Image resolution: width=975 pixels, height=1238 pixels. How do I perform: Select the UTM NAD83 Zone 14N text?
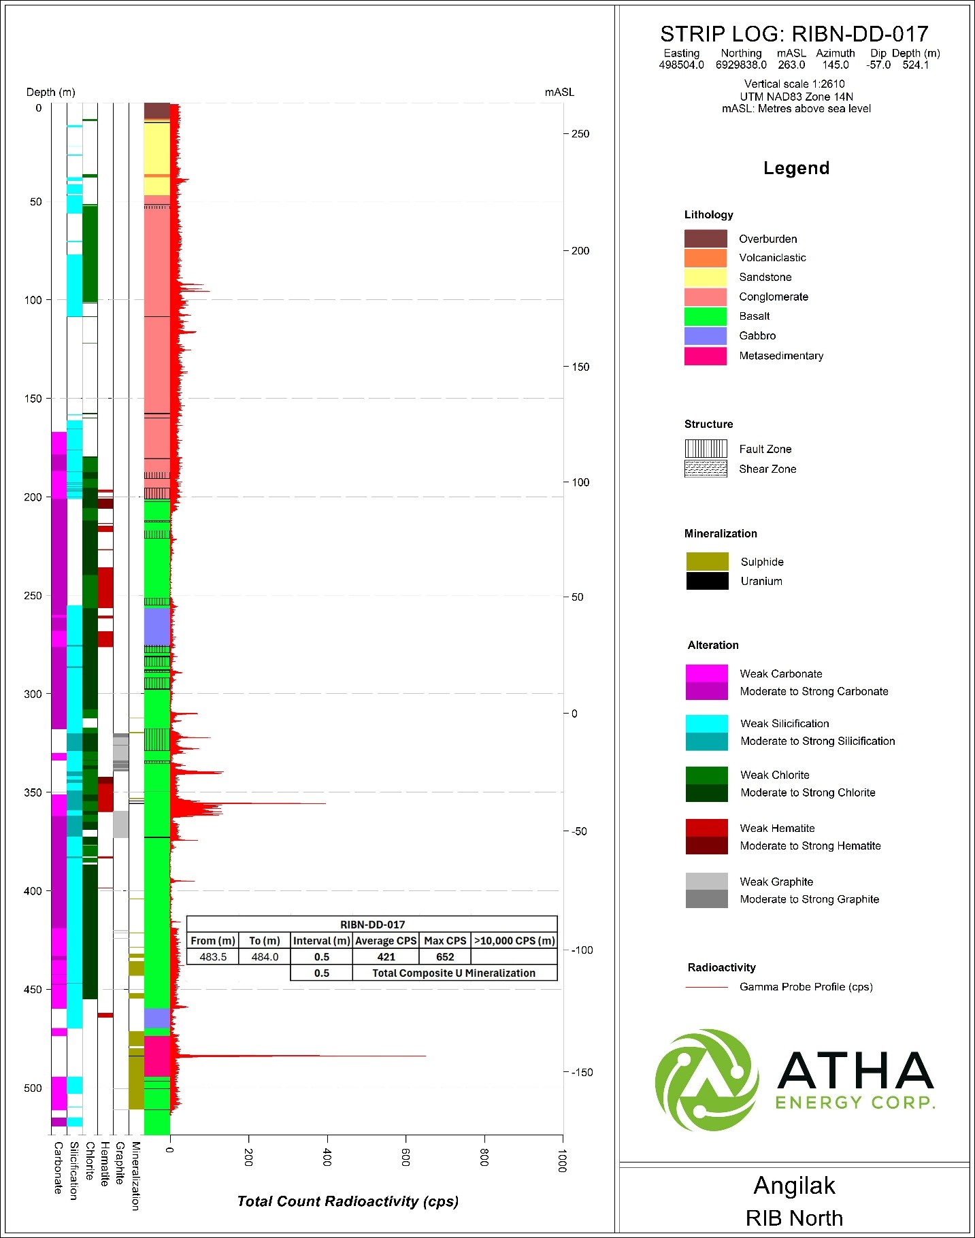797,97
